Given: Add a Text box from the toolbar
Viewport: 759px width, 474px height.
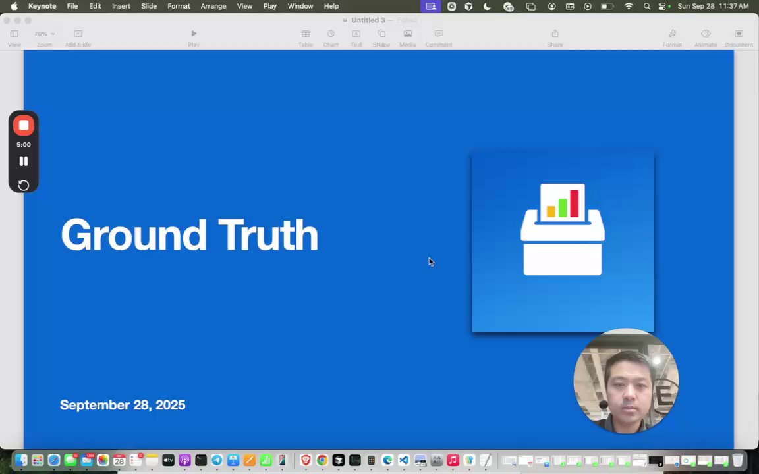Looking at the screenshot, I should click(x=356, y=38).
